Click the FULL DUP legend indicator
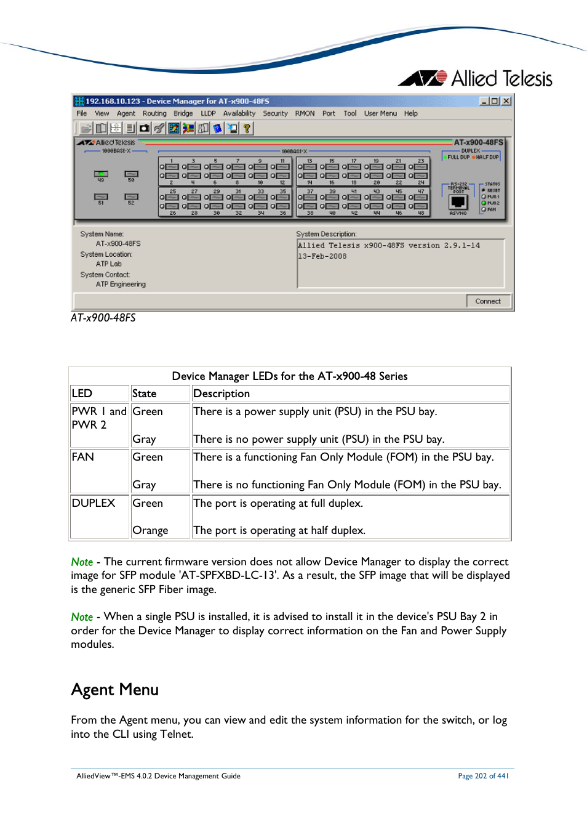Screen dimensions: 587x832 tap(445, 157)
